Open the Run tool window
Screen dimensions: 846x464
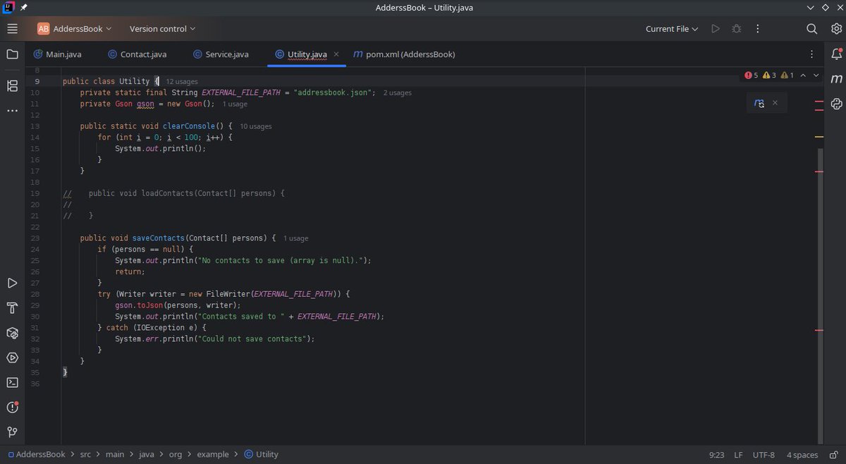point(12,283)
